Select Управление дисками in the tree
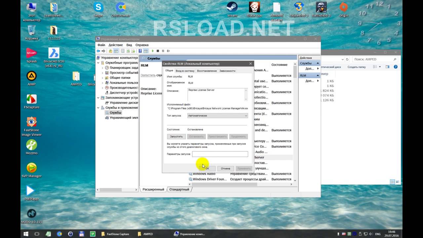Screen dimensions: 423x238 point(124,103)
